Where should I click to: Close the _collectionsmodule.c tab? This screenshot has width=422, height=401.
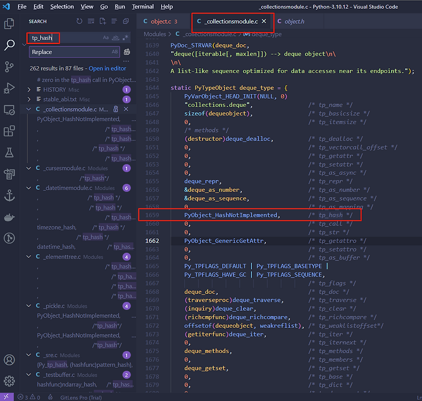pyautogui.click(x=264, y=21)
